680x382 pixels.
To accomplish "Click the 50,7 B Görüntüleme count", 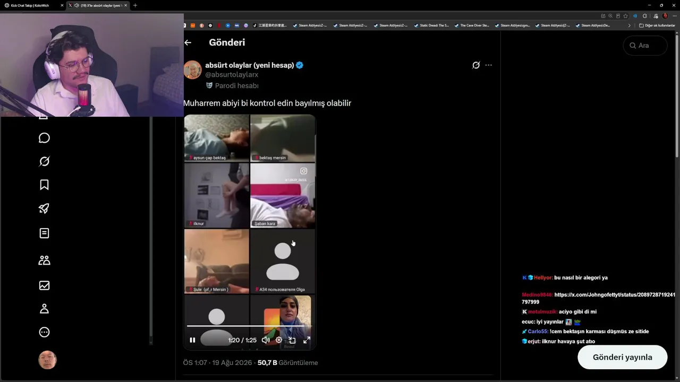I will (x=287, y=363).
